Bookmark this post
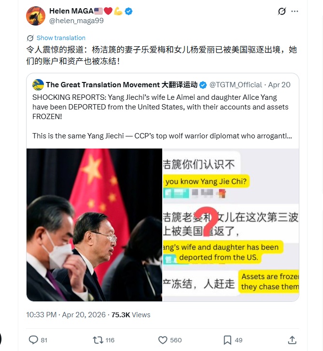Viewport: 323px width, 351px height. coord(227,340)
